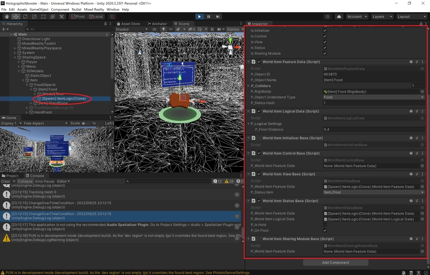Open the Mixed Reality menu

coord(94,9)
